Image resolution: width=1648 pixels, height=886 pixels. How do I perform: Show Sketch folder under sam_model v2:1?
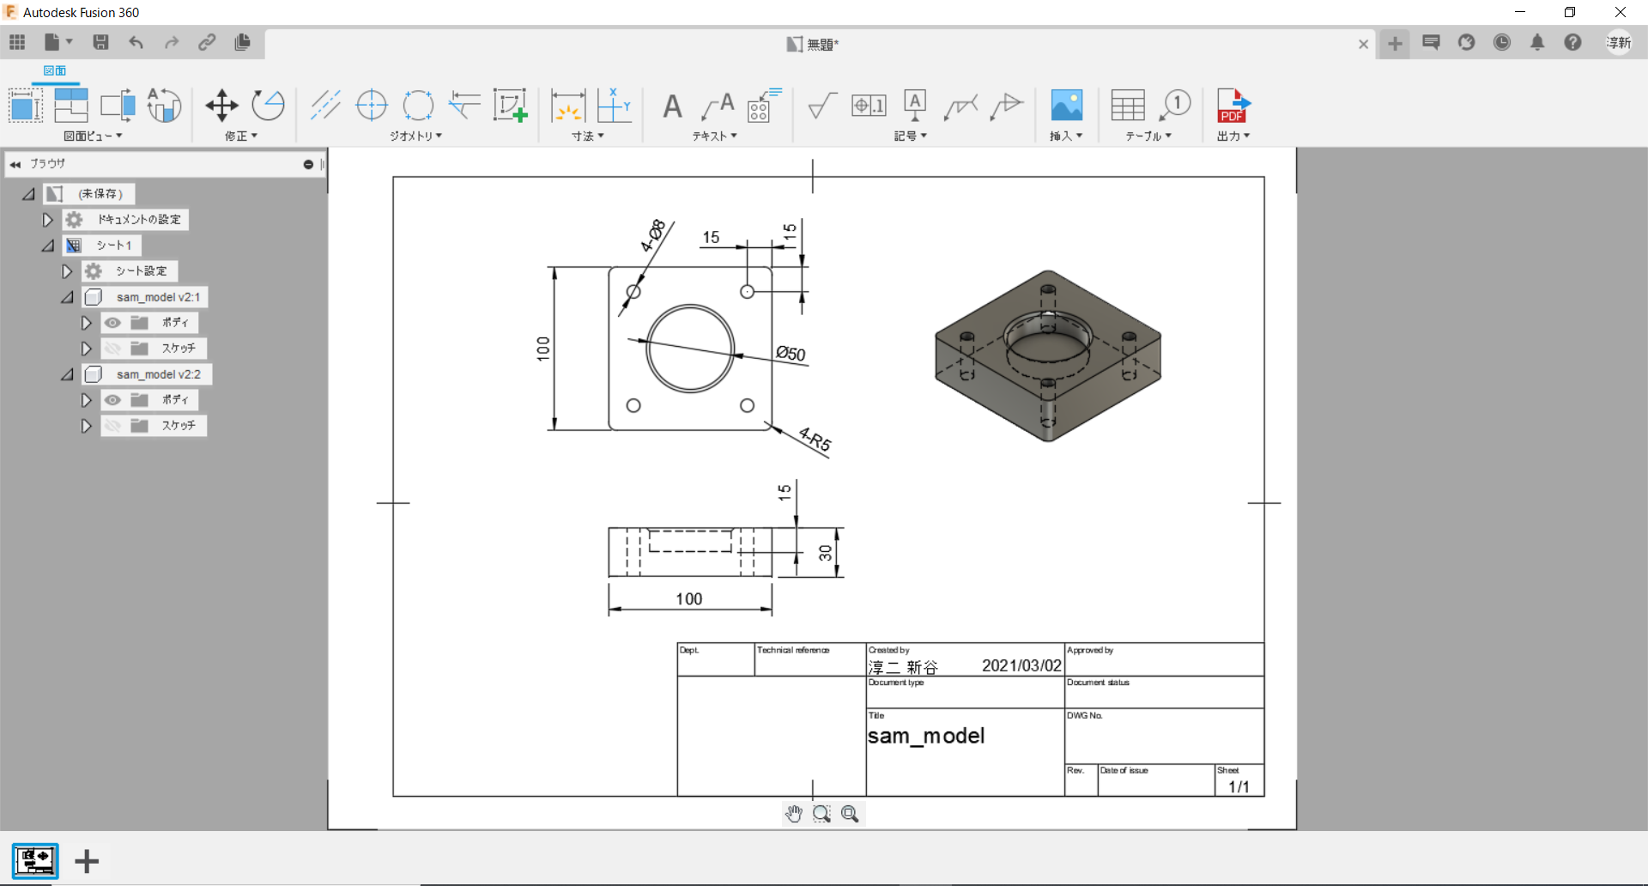click(x=112, y=349)
